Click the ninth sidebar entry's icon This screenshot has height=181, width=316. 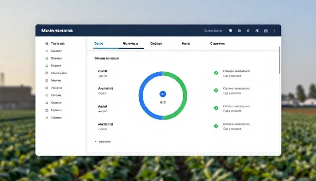coord(47,103)
